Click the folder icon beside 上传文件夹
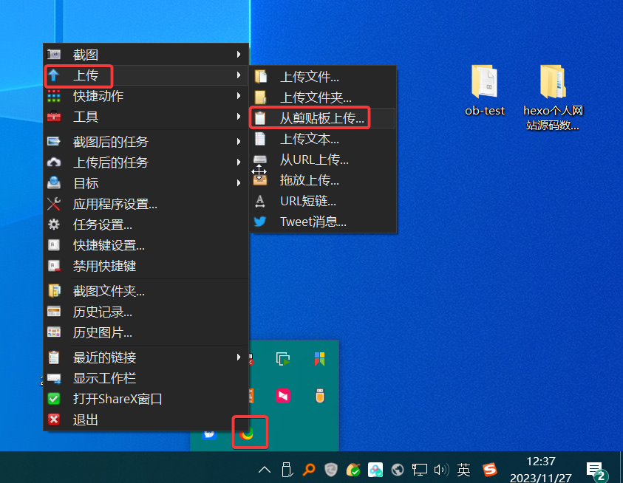Image resolution: width=623 pixels, height=483 pixels. (x=260, y=97)
